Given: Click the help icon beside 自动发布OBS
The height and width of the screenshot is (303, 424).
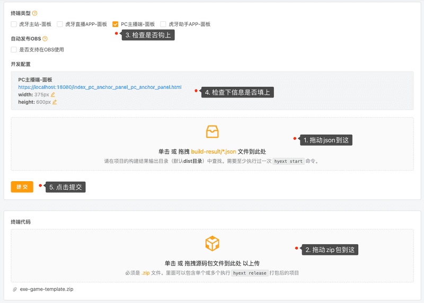Looking at the screenshot, I should click(x=45, y=39).
